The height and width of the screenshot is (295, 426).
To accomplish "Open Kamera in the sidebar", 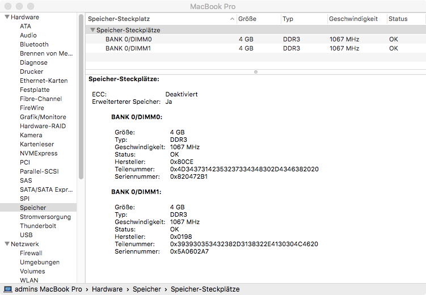I will [31, 135].
